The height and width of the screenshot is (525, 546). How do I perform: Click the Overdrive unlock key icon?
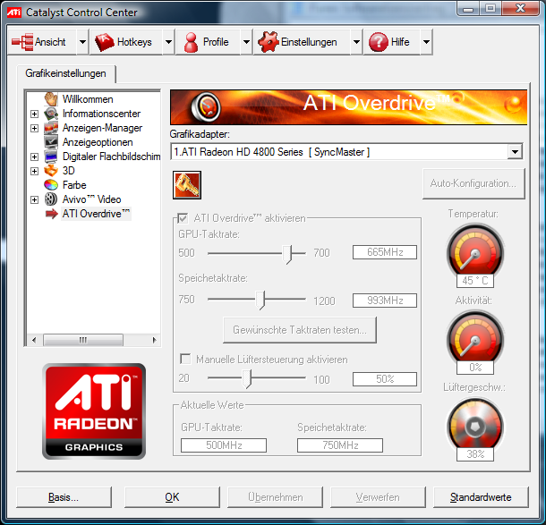point(187,185)
